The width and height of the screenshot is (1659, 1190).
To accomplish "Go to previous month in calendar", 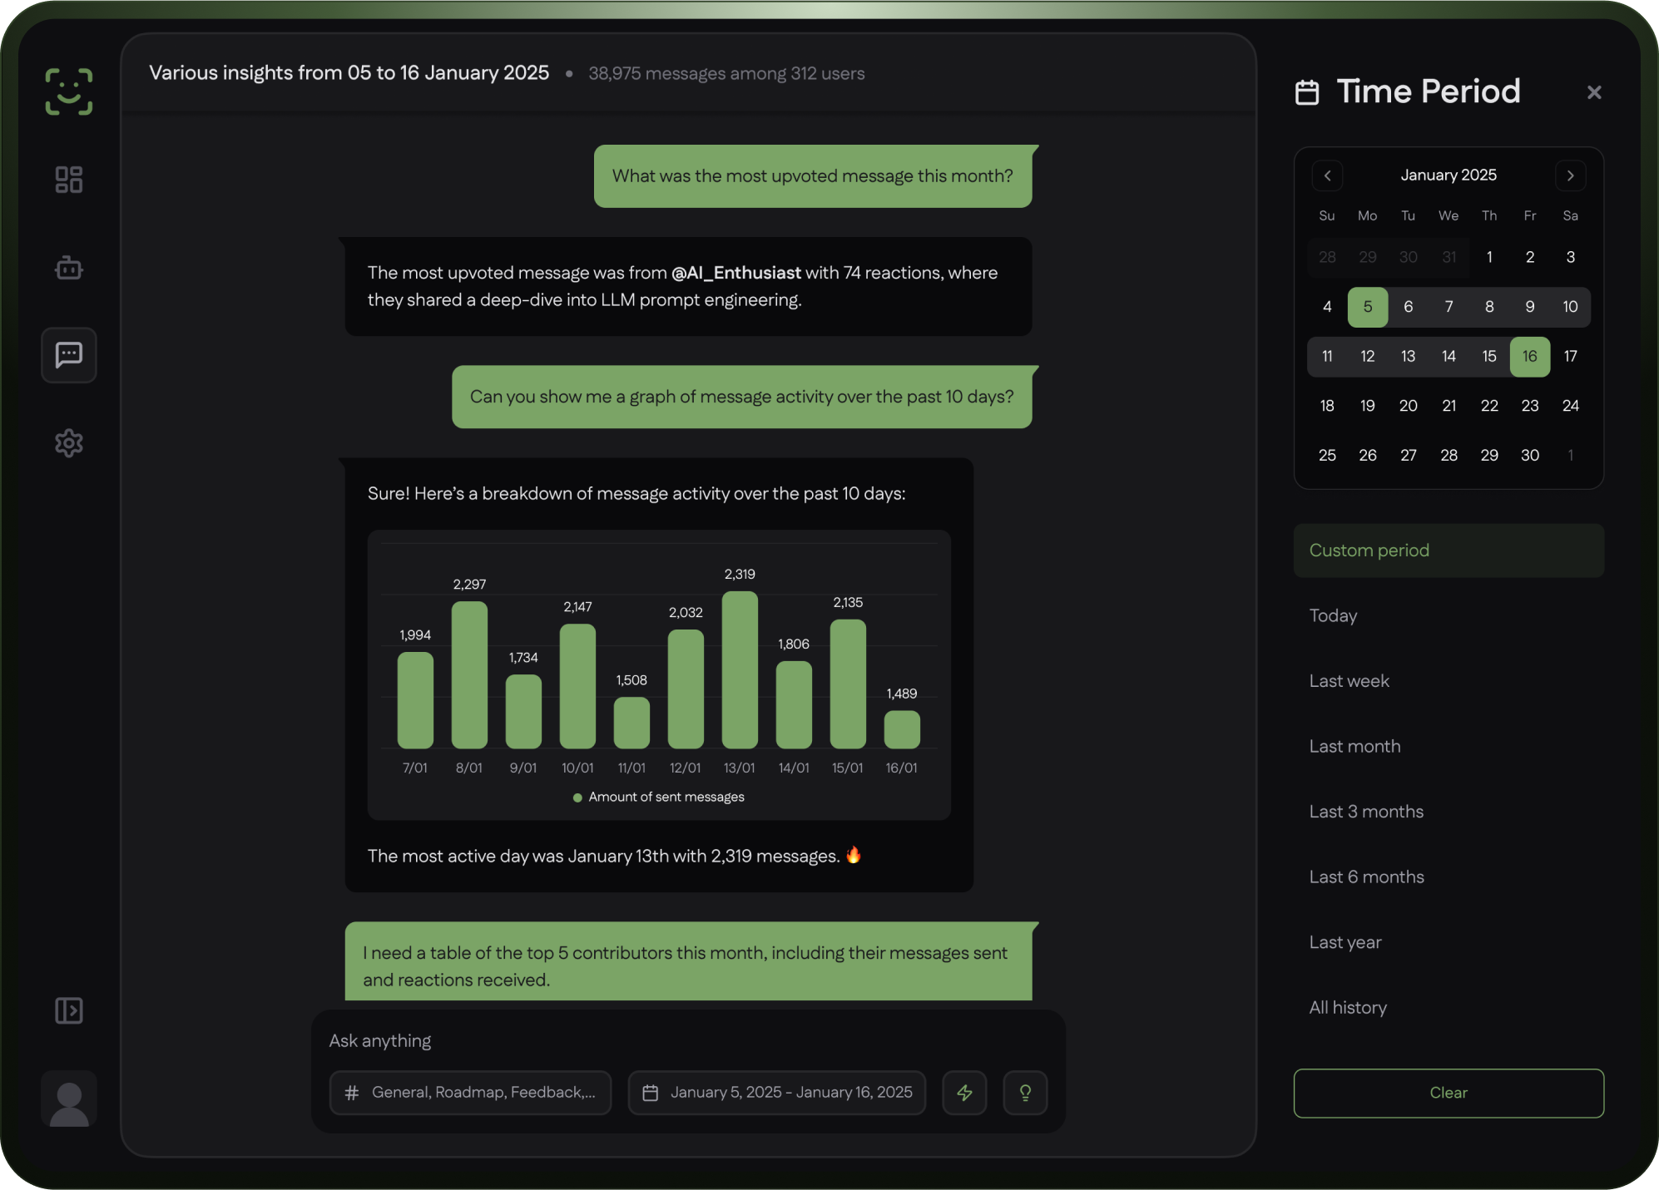I will [1327, 175].
